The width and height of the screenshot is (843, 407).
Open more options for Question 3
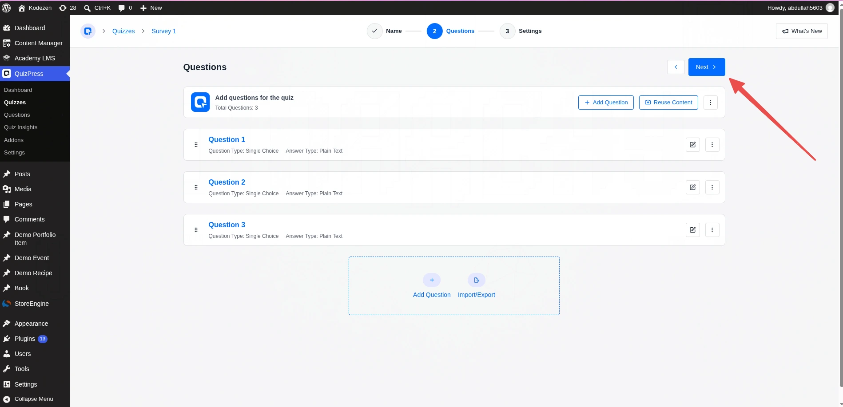click(712, 230)
